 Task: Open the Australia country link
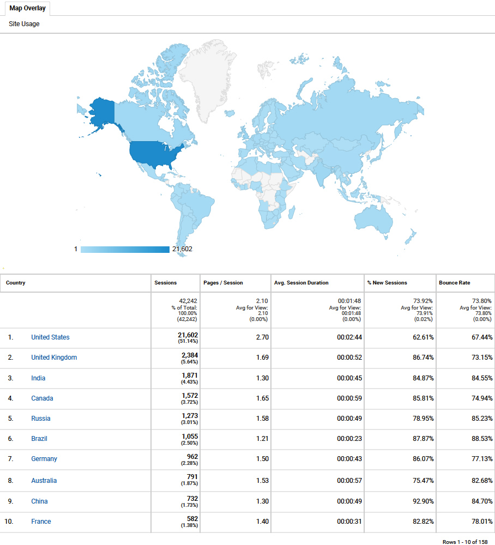(x=44, y=481)
